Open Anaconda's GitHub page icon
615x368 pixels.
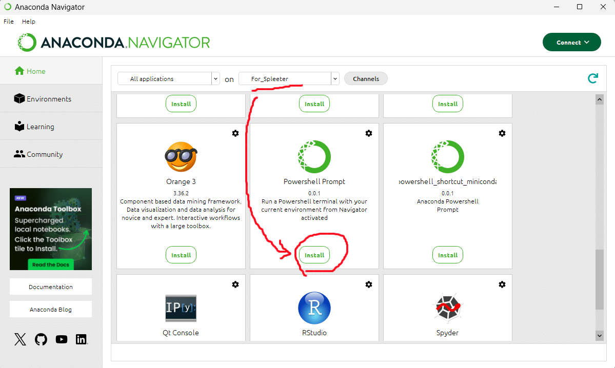(41, 339)
